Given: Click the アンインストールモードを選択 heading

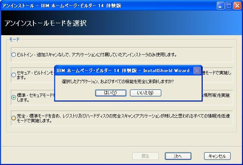Looking at the screenshot, I should point(45,23).
